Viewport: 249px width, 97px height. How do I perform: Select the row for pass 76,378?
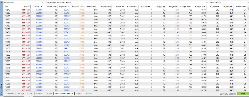[x=125, y=68]
